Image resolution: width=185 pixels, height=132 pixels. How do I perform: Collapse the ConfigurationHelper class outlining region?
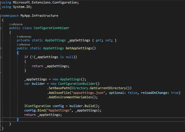coord(1,28)
